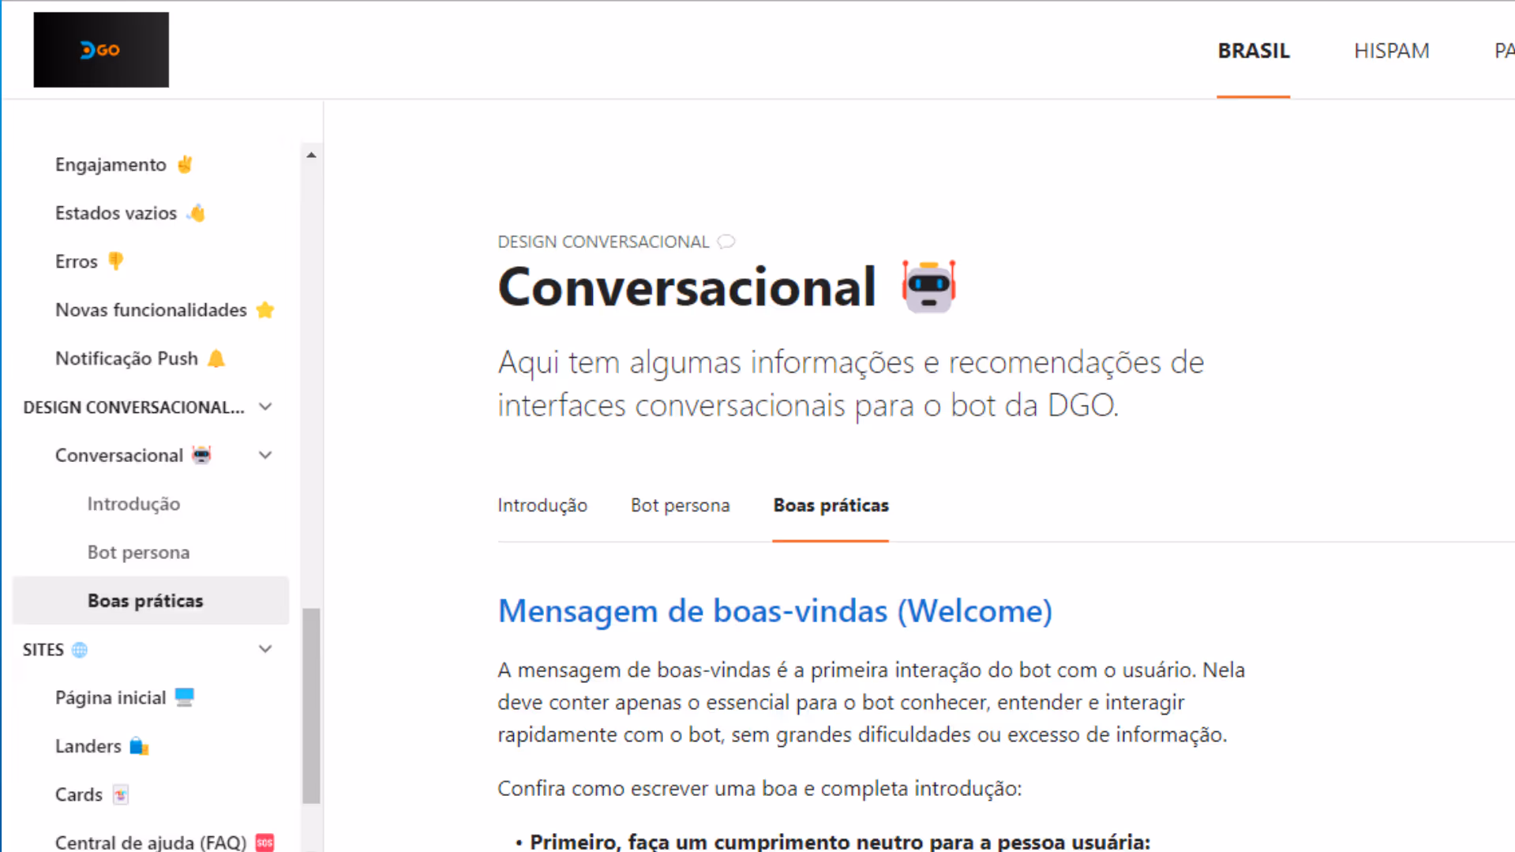Click the robot emoji beside Conversacional title
Viewport: 1515px width, 852px height.
click(928, 286)
